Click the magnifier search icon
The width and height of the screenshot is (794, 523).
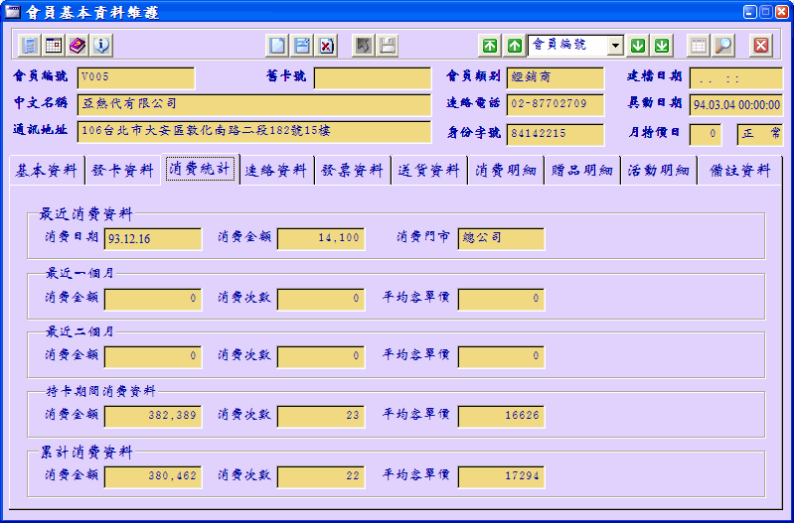(x=723, y=46)
